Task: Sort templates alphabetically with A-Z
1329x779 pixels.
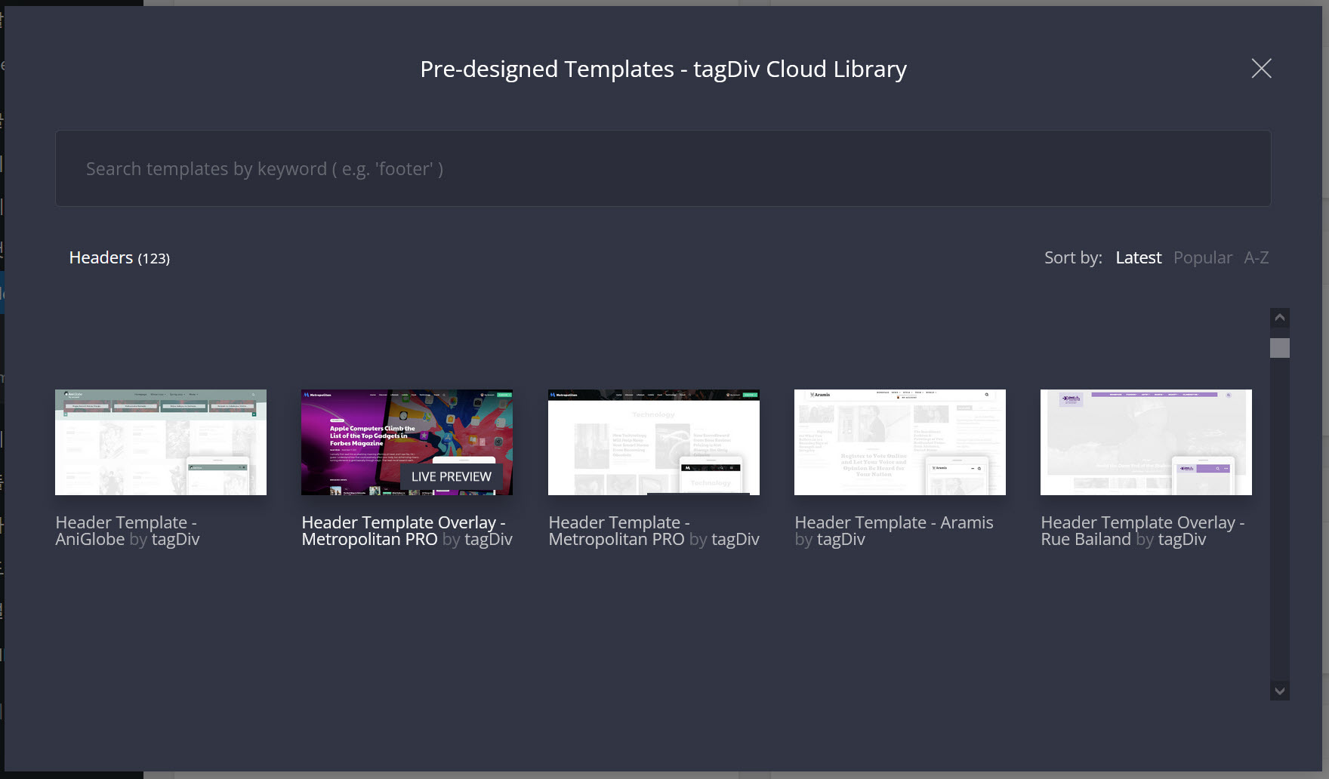Action: coord(1256,257)
